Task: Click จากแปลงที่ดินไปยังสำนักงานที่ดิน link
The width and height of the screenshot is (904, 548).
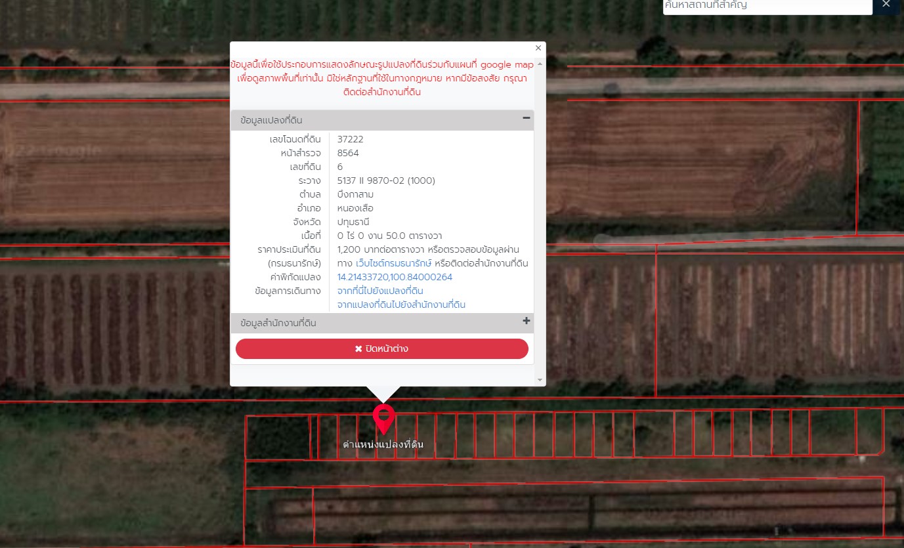Action: click(401, 305)
